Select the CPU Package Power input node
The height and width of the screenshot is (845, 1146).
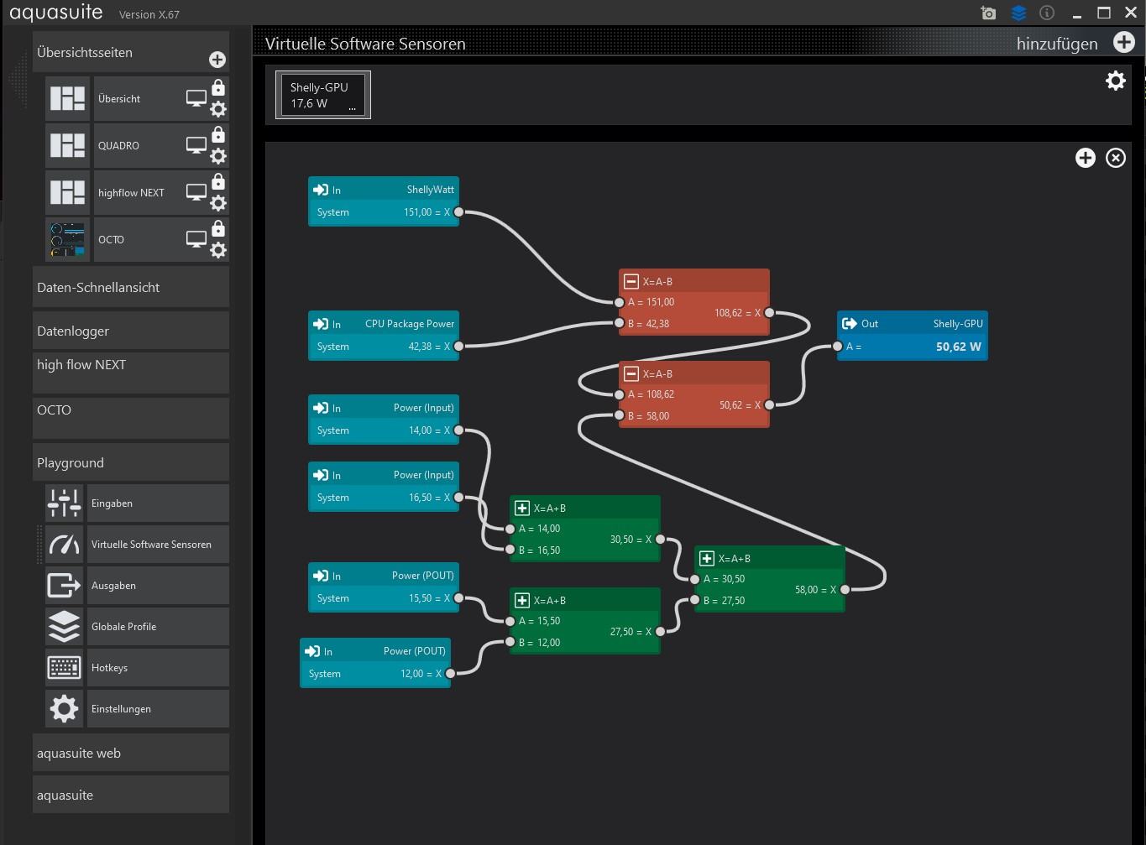click(384, 336)
